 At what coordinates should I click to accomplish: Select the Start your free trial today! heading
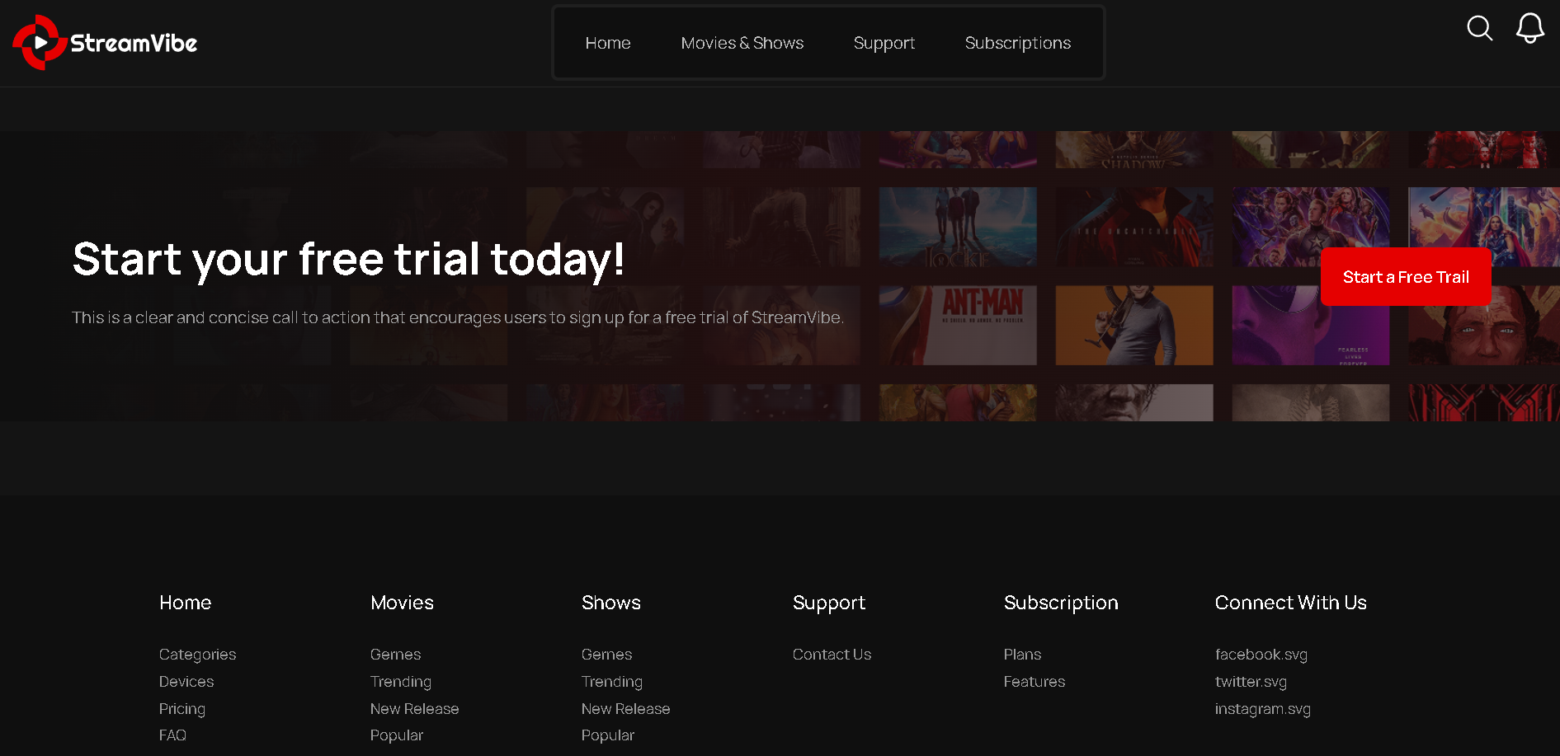(348, 260)
